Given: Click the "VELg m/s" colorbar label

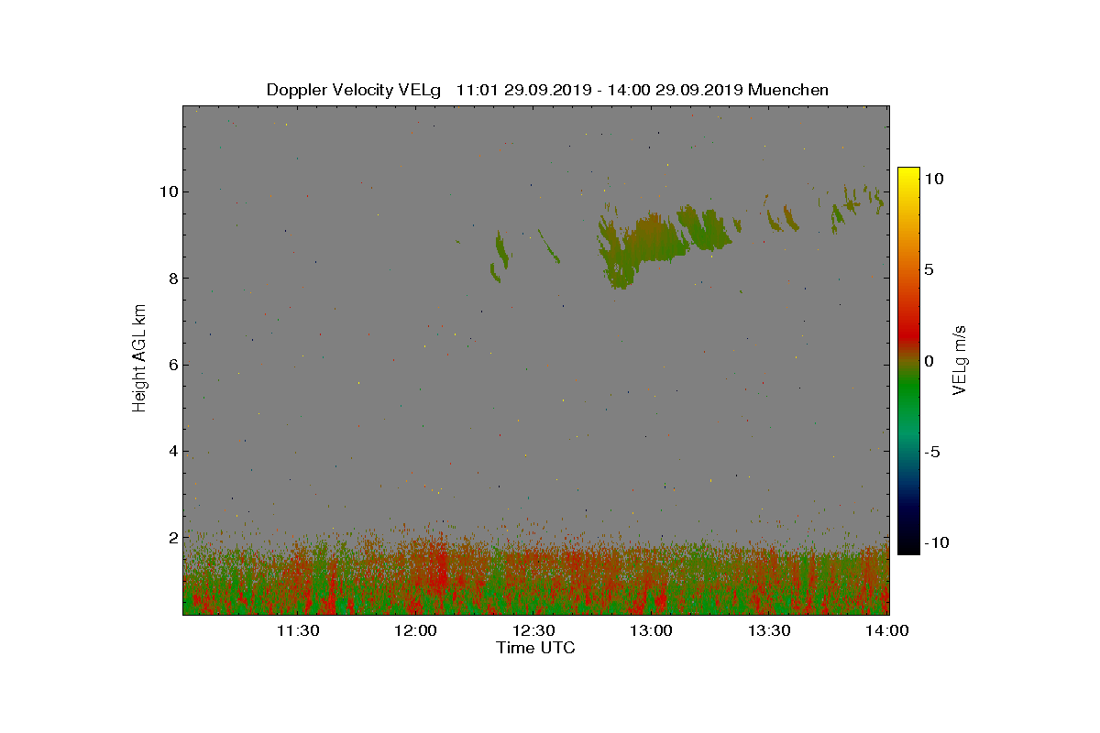Looking at the screenshot, I should point(959,359).
